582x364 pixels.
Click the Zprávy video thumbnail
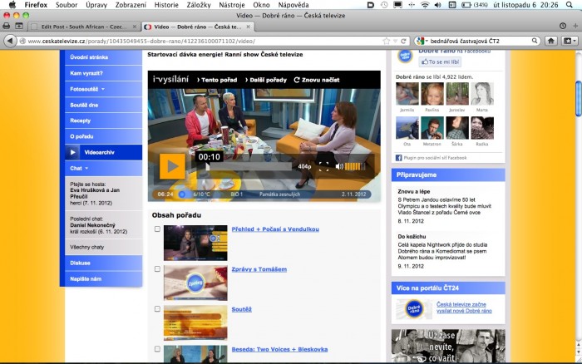(x=195, y=283)
